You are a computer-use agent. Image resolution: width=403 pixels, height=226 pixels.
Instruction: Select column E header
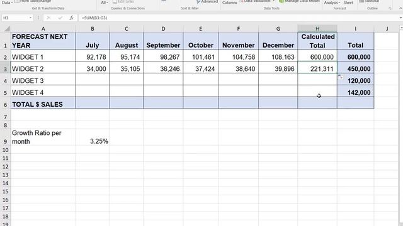tap(200, 28)
